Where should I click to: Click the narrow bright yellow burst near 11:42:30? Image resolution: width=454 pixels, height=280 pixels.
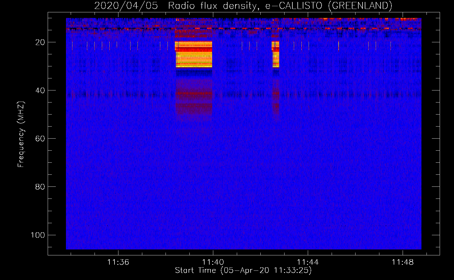coord(276,54)
